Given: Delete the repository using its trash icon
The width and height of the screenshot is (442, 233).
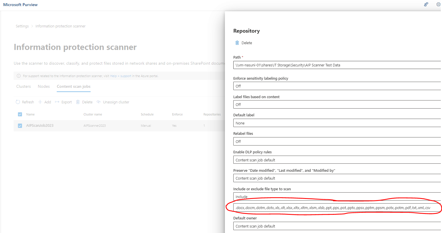Looking at the screenshot, I should (x=237, y=42).
